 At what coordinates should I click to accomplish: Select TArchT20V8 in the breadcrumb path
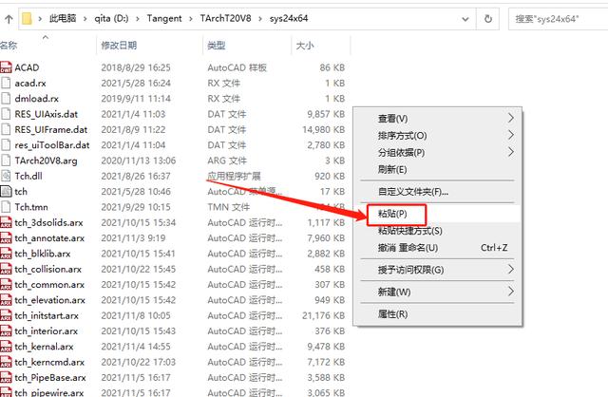(x=226, y=18)
